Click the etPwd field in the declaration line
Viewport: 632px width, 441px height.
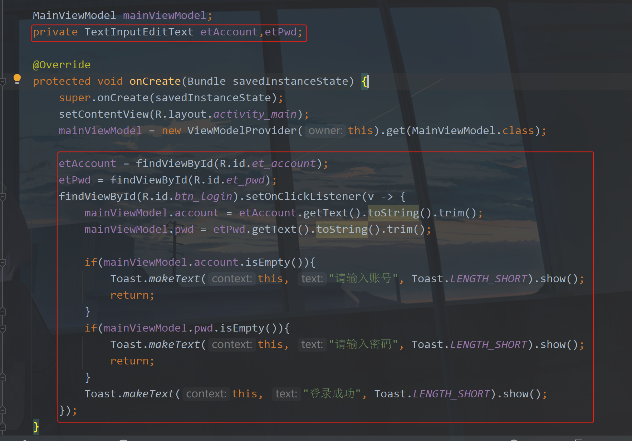[281, 32]
